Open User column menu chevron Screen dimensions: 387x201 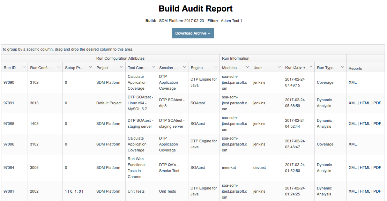[x=279, y=67]
